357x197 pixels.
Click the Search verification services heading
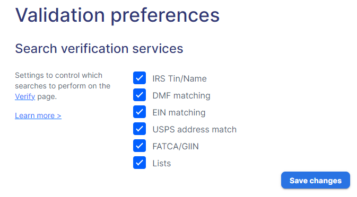point(99,49)
